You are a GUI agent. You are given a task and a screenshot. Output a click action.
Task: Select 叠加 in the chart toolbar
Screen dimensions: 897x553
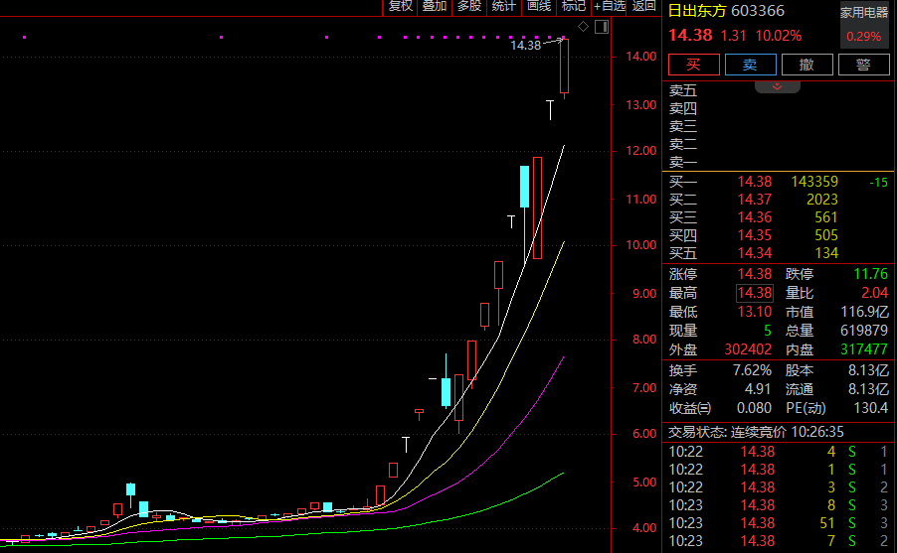[x=434, y=7]
